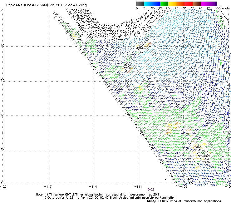This screenshot has width=231, height=203.
Task: Click the yellow 20-25 knots color segment
Action: 172,4
